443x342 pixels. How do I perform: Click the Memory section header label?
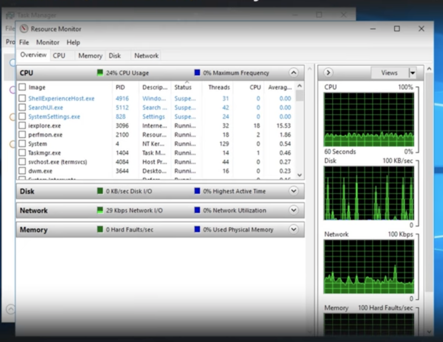click(x=33, y=230)
